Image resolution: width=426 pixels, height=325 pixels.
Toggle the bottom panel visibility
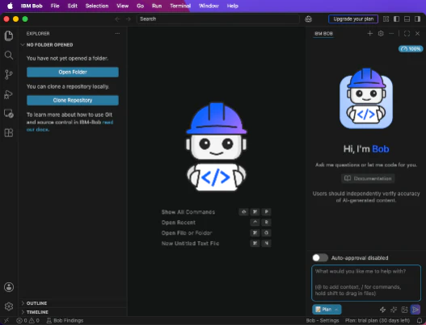pyautogui.click(x=407, y=19)
